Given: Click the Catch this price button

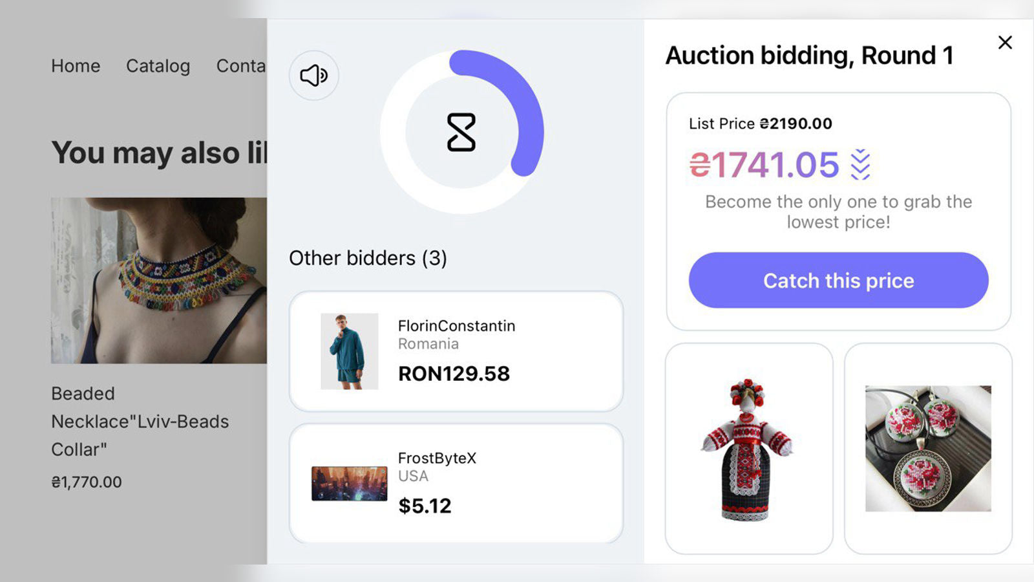Looking at the screenshot, I should (838, 280).
